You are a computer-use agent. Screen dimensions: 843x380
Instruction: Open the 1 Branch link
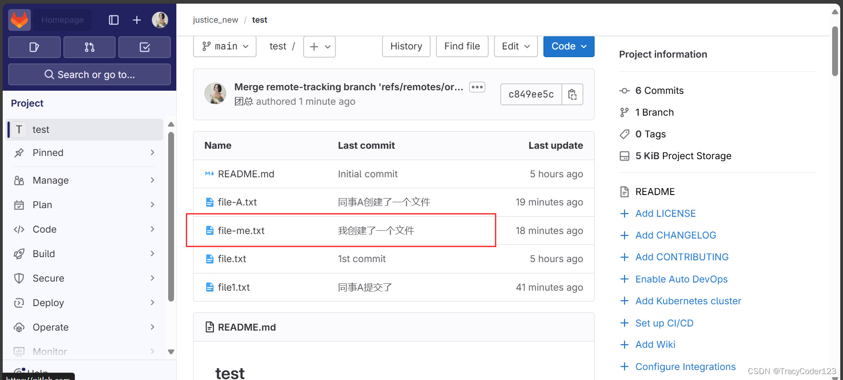654,112
